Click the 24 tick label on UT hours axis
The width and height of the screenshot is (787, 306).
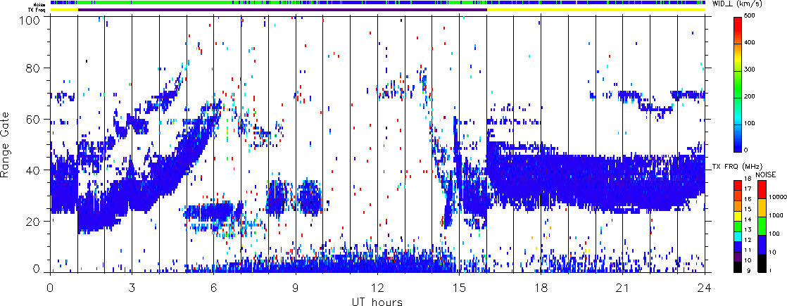[x=705, y=288]
